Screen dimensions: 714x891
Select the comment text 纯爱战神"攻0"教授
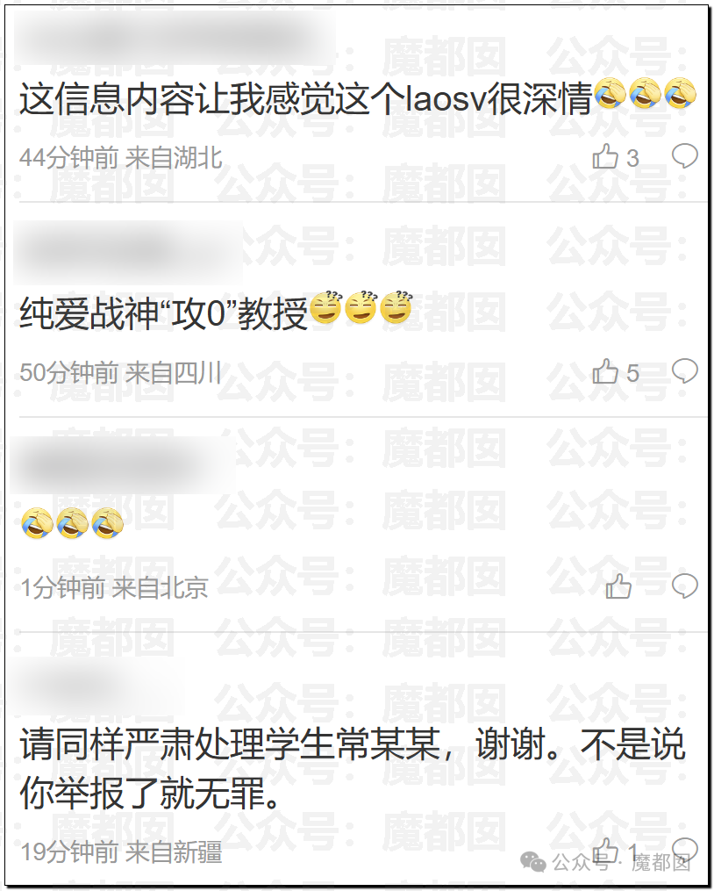[164, 313]
